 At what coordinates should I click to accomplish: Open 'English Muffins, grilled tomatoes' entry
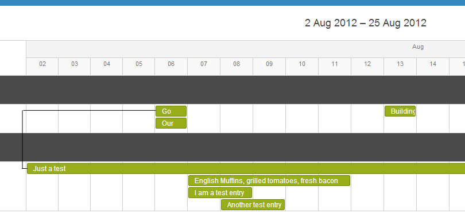[x=269, y=180]
